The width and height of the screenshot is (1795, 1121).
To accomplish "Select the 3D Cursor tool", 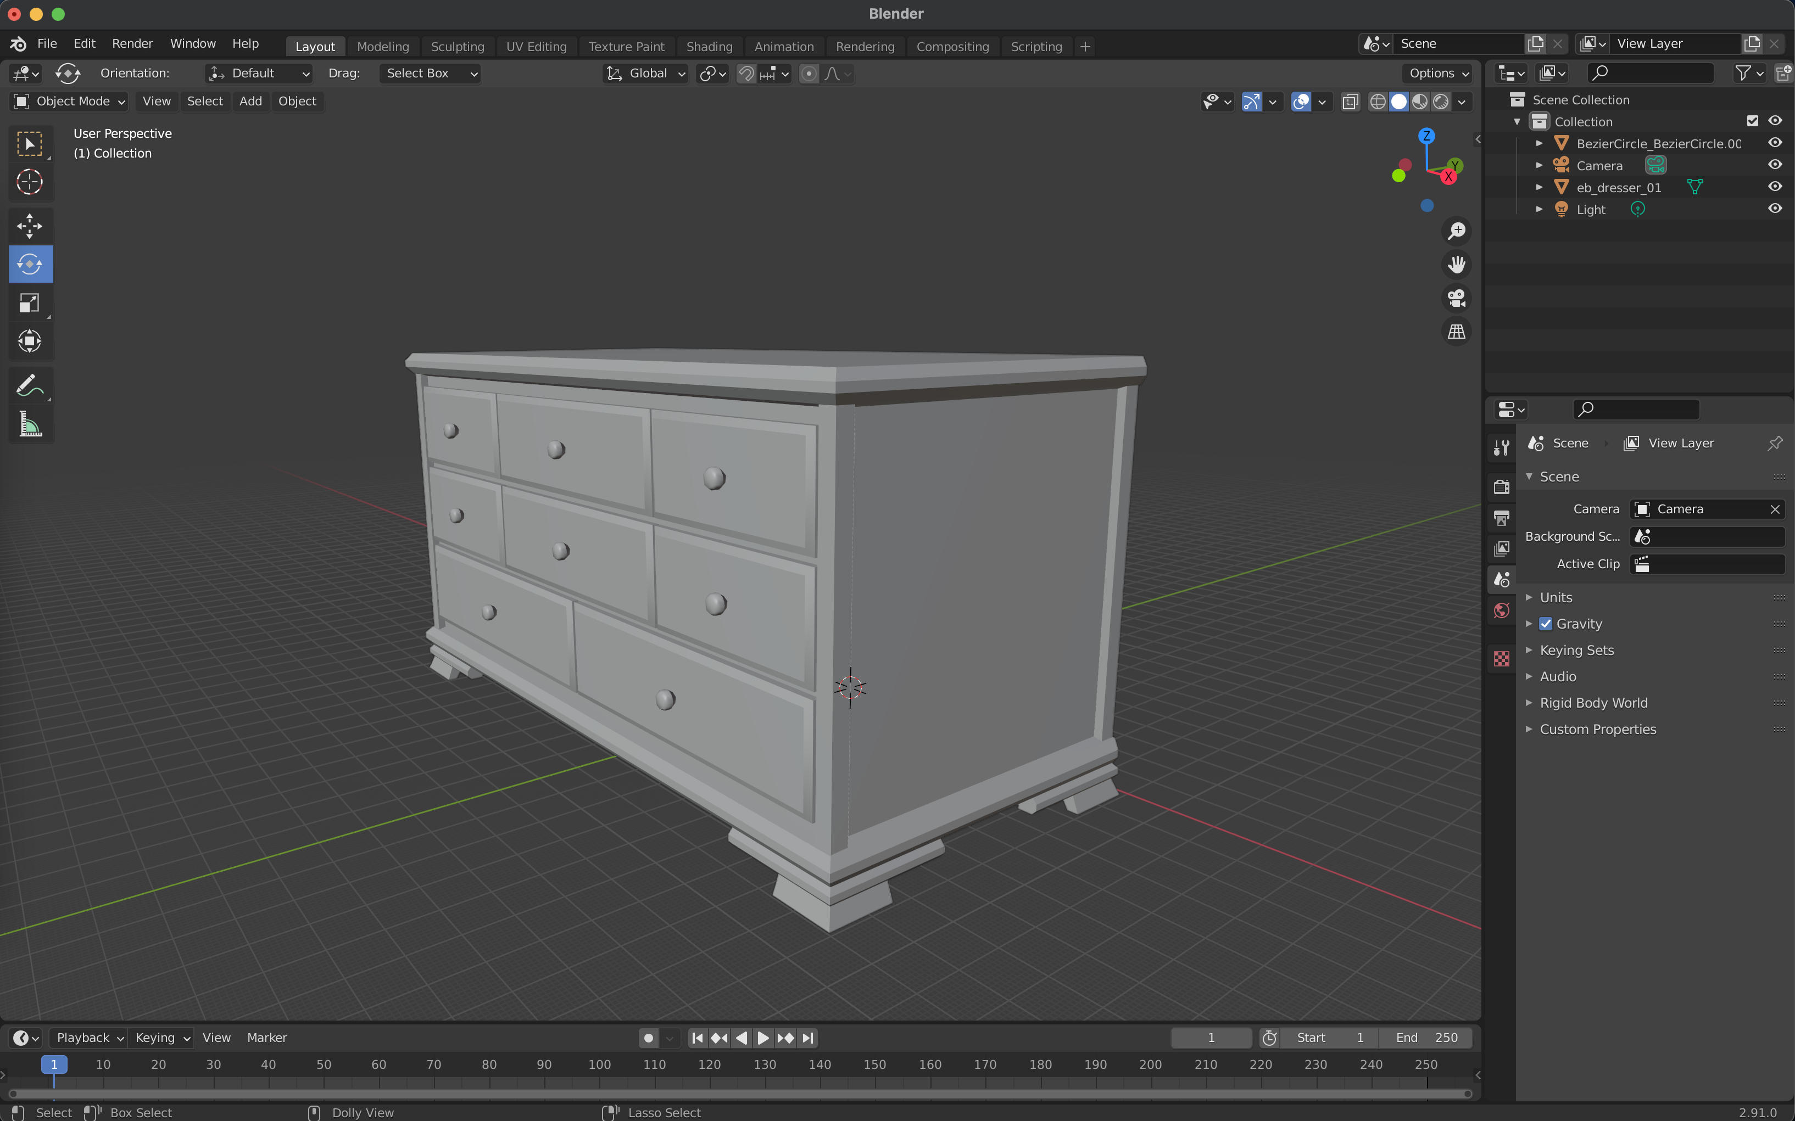I will pyautogui.click(x=30, y=182).
